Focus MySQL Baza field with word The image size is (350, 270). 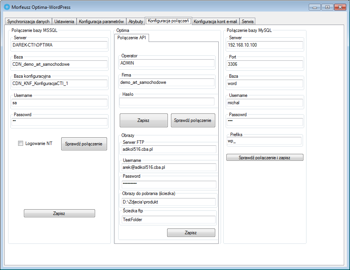click(x=265, y=83)
